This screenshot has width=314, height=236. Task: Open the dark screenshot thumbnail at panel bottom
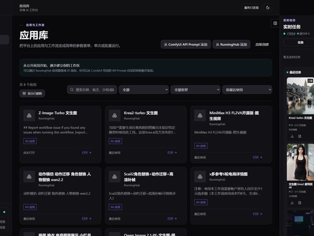click(x=300, y=223)
